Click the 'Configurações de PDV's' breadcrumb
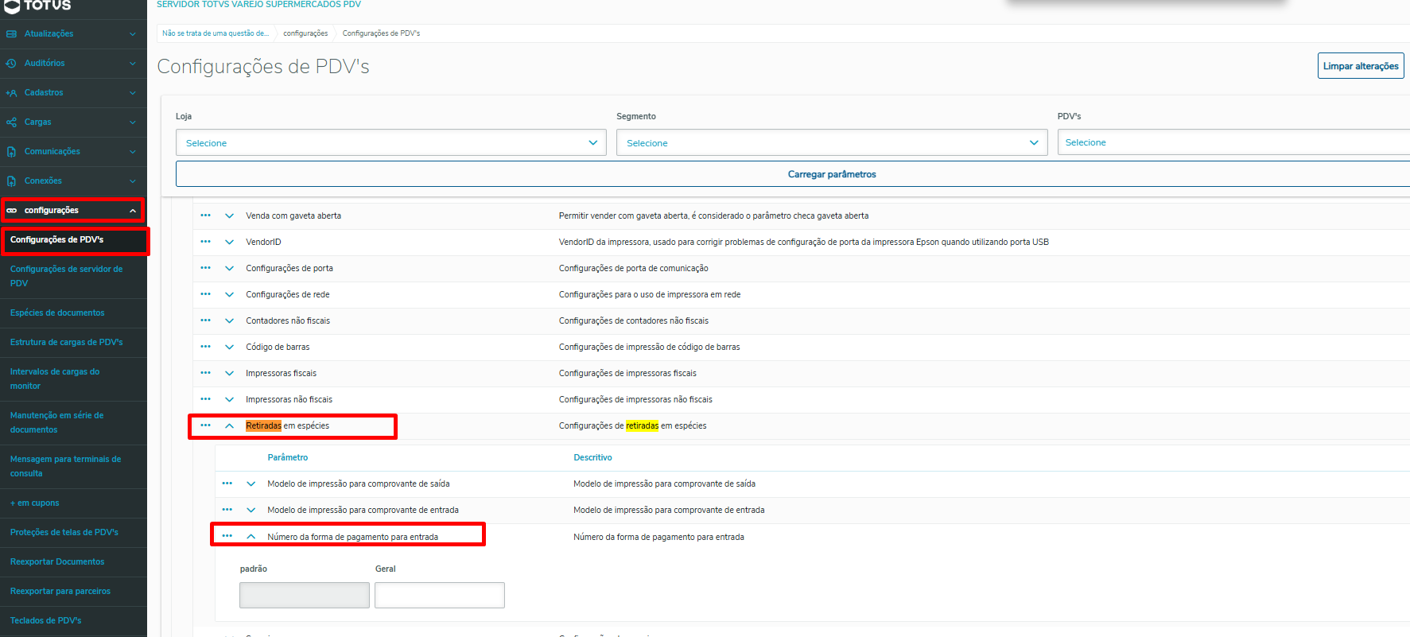The image size is (1410, 637). pyautogui.click(x=381, y=33)
